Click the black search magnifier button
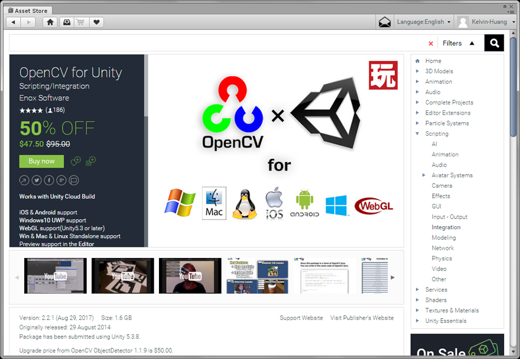Screen dimensions: 520x359 [494, 43]
